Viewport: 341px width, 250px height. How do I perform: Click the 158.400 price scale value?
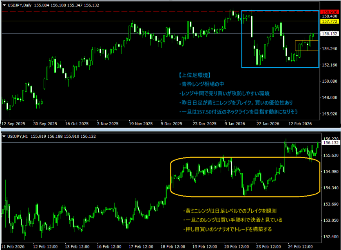(x=330, y=16)
